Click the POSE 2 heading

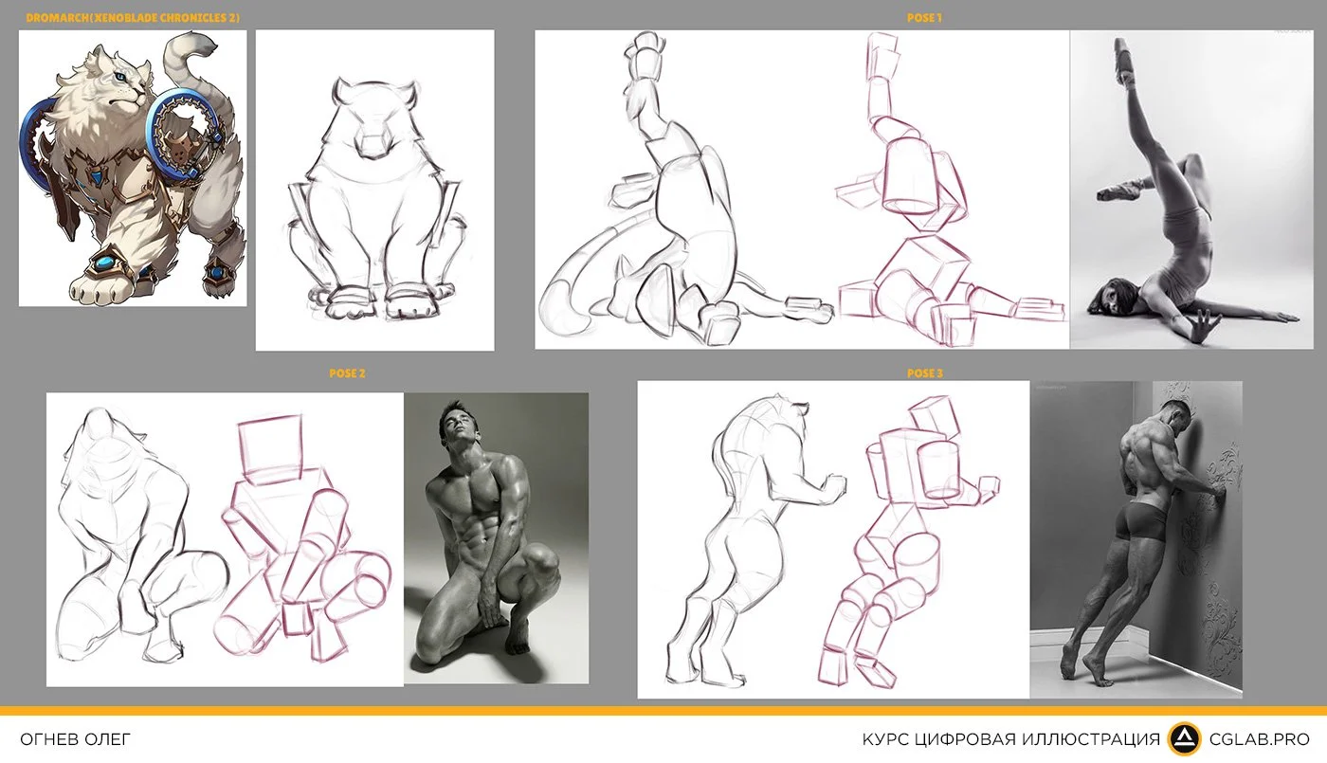[x=347, y=373]
